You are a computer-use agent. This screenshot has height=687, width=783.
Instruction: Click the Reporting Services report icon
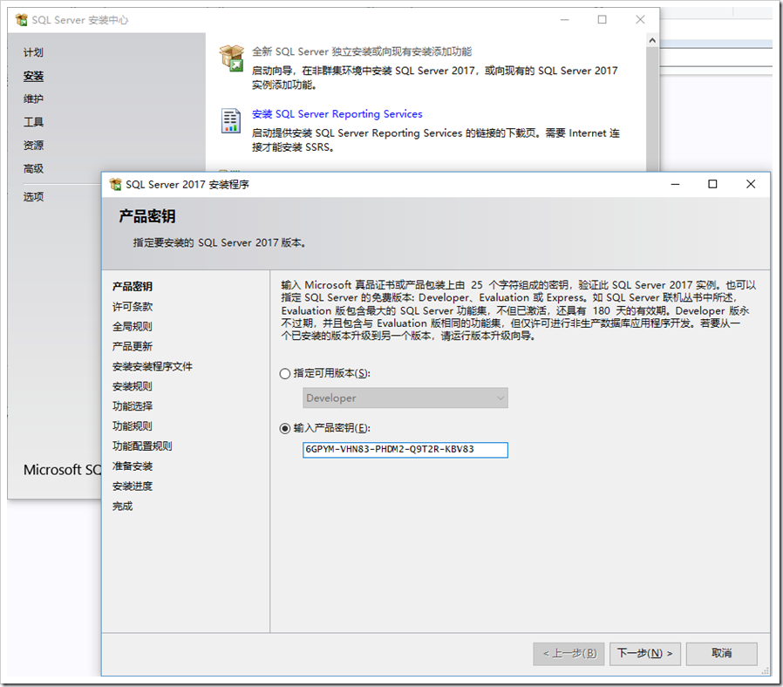click(231, 121)
